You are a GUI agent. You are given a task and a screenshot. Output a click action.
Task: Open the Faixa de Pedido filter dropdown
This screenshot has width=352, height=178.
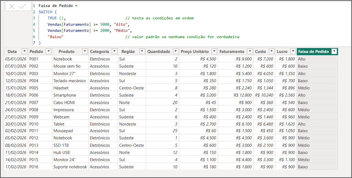click(x=334, y=51)
